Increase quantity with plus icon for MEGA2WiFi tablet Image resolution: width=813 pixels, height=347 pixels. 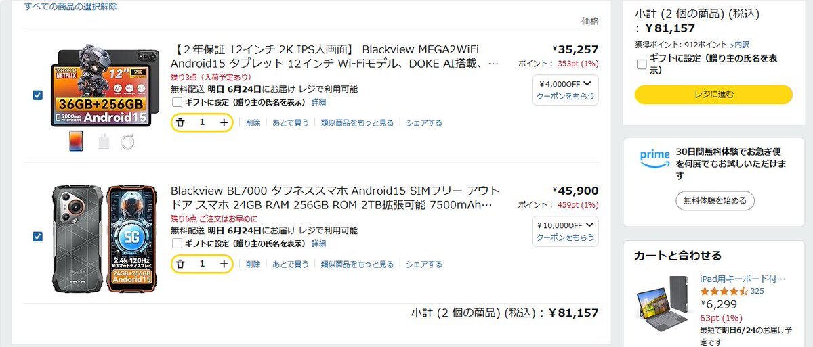224,122
